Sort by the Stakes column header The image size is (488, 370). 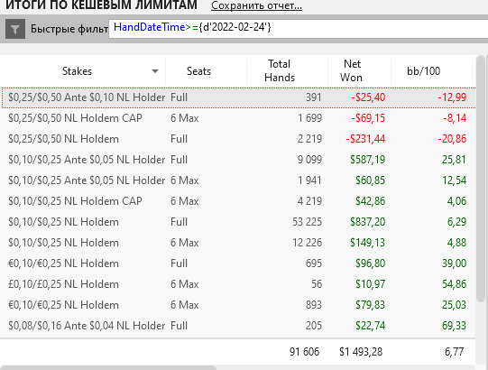point(78,71)
